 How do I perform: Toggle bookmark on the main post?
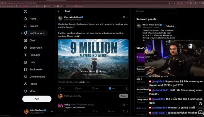tap(110, 88)
